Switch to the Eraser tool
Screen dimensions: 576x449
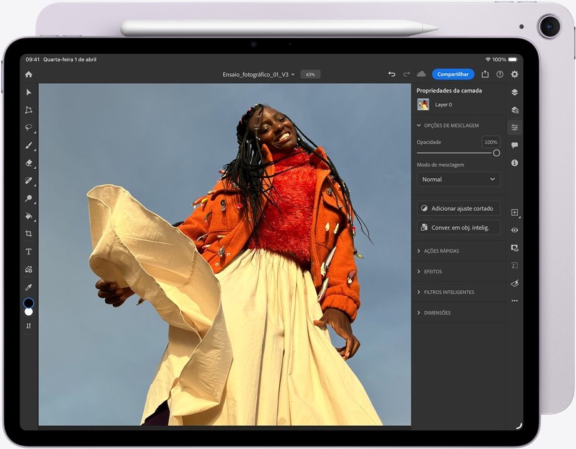coord(28,163)
